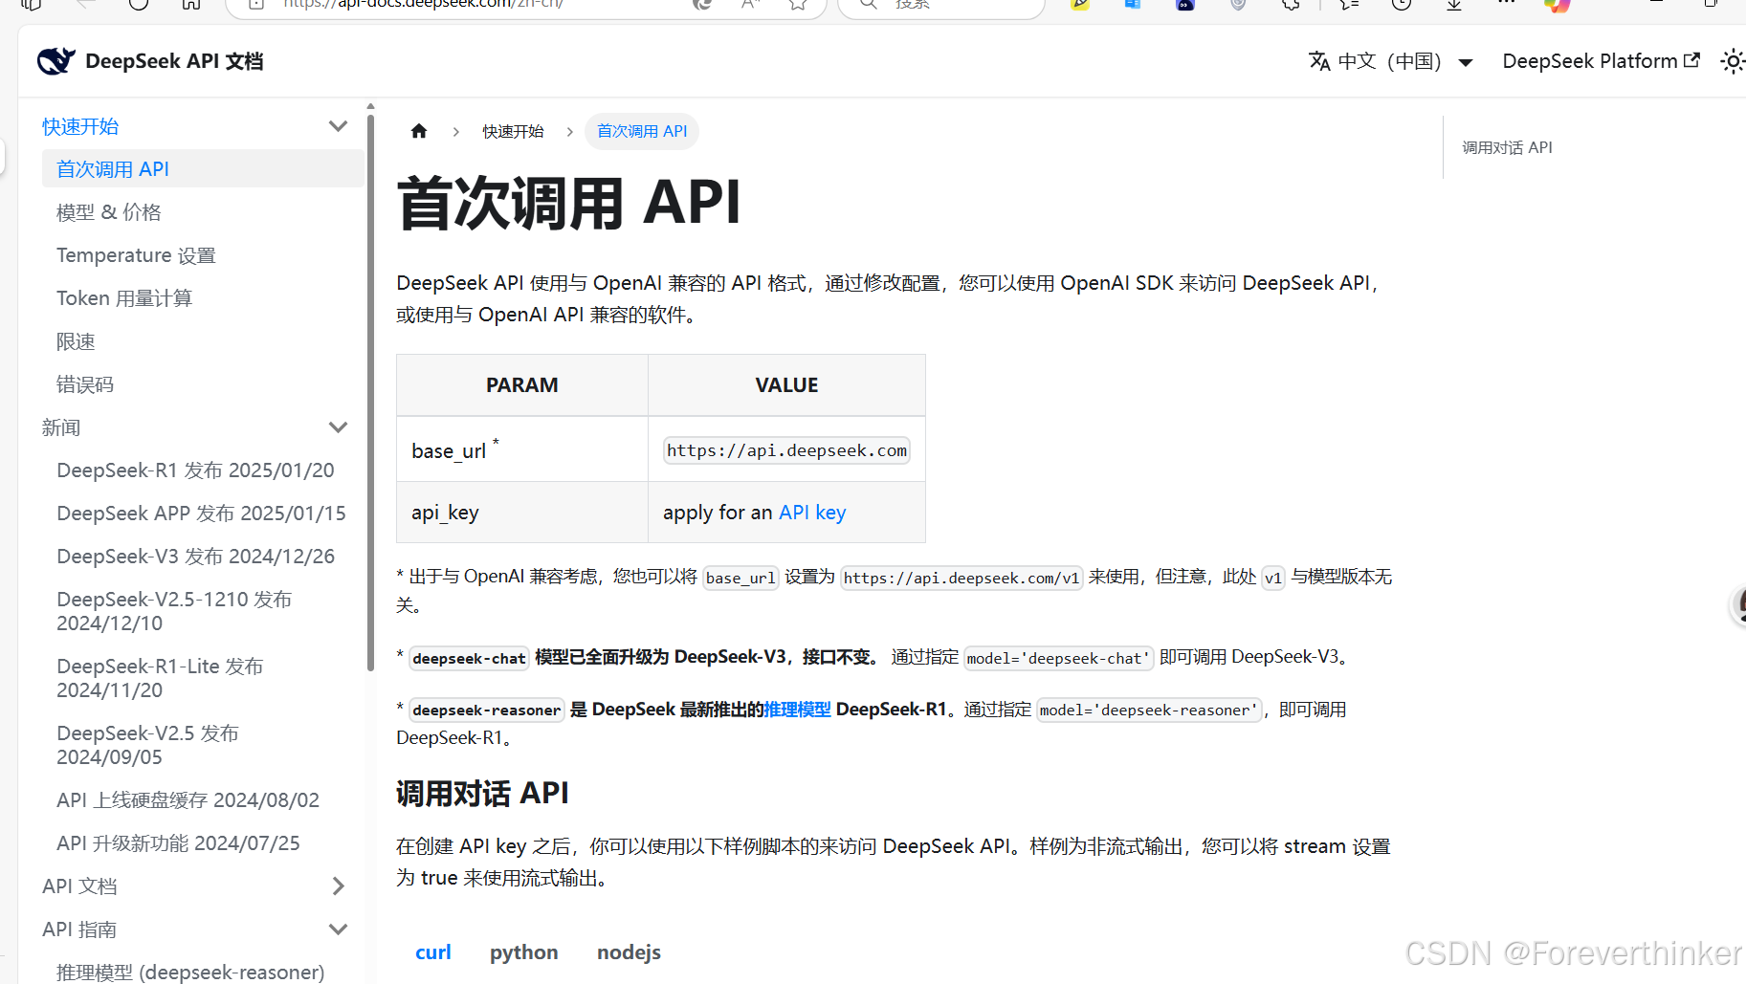The height and width of the screenshot is (984, 1746).
Task: Click the Copilot icon in browser toolbar
Action: tap(1558, 4)
